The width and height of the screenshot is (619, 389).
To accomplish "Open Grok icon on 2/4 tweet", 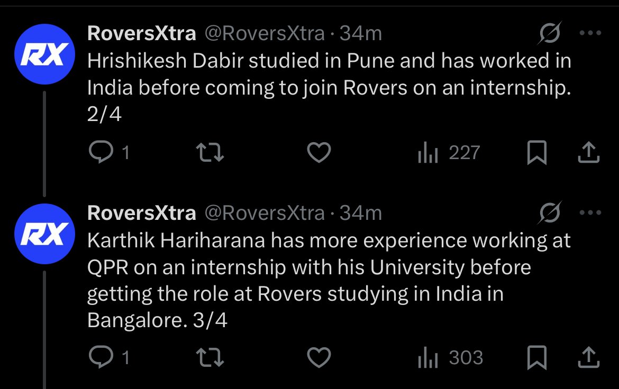I will (550, 34).
